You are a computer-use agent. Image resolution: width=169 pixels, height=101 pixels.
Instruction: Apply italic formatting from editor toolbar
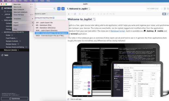(x=83, y=14)
